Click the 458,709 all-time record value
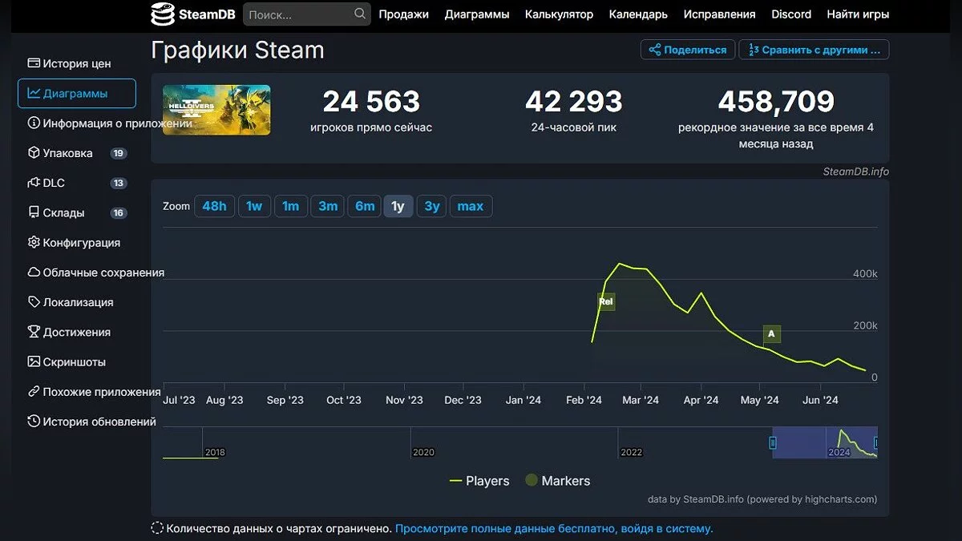962x541 pixels. coord(776,102)
